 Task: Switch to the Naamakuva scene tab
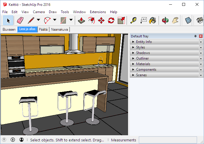59,30
